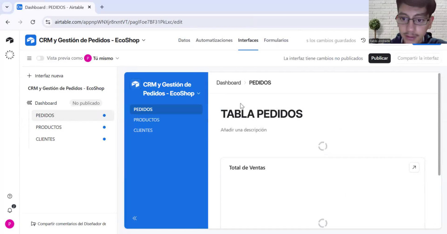This screenshot has height=234, width=447.
Task: Click the TABLA PEDIDOS title
Action: pos(261,114)
